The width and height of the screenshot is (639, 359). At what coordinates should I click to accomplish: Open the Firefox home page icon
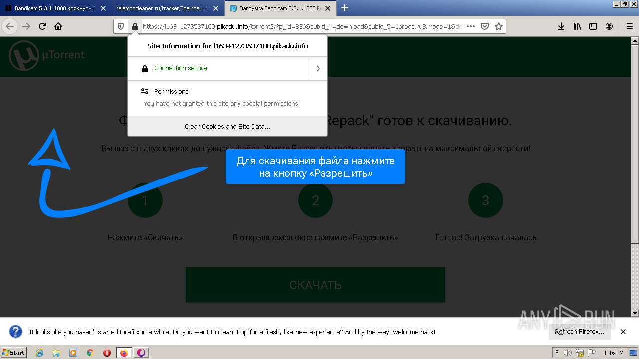click(58, 26)
